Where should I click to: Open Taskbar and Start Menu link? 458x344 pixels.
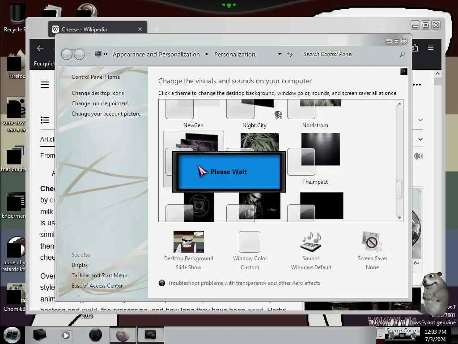point(99,275)
